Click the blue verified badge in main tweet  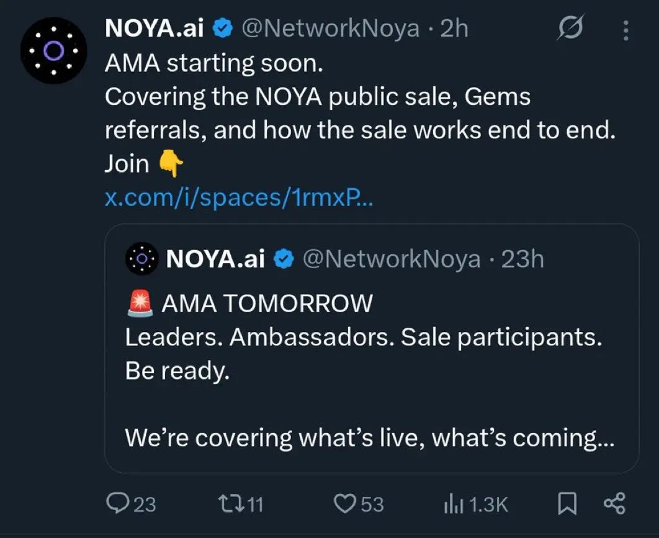pos(222,29)
